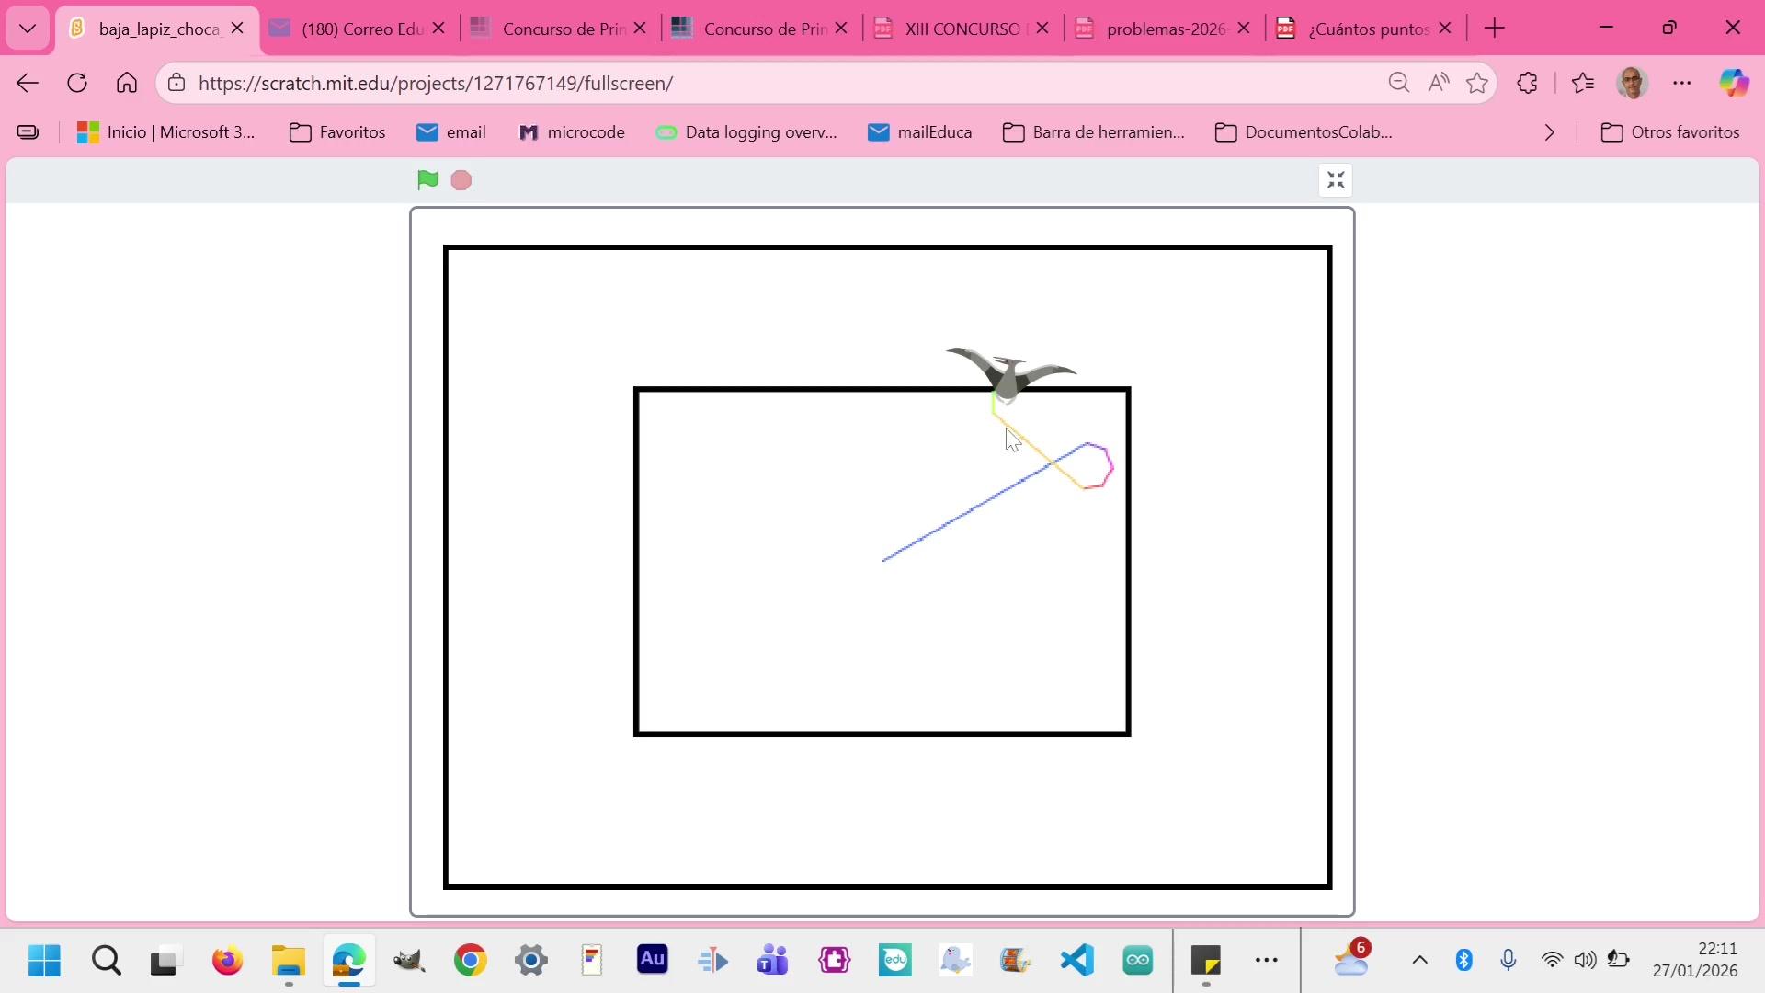The height and width of the screenshot is (993, 1765).
Task: Open Copilot sidebar icon
Action: point(1734,84)
